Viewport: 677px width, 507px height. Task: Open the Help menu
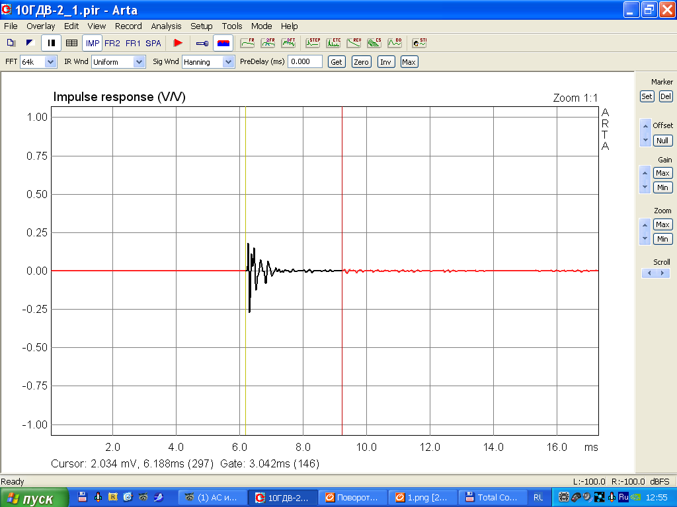tap(290, 26)
